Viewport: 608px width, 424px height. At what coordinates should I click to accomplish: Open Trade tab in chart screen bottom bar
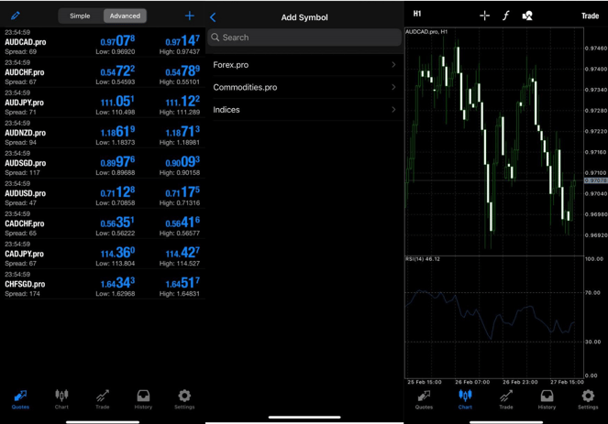(x=506, y=399)
